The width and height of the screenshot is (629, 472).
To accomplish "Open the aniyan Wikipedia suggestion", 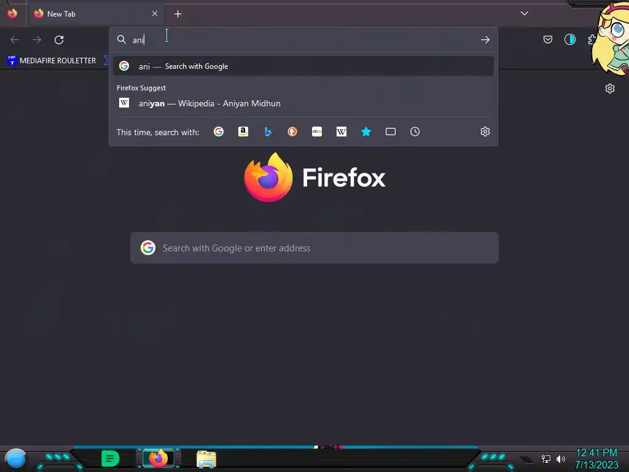I will pyautogui.click(x=303, y=103).
